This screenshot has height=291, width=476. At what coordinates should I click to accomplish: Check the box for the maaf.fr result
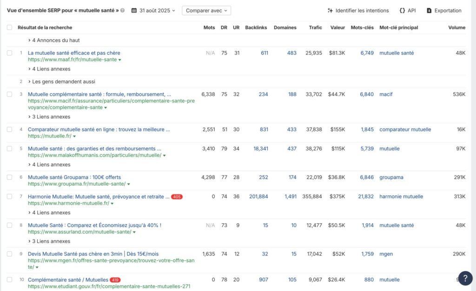[x=10, y=53]
